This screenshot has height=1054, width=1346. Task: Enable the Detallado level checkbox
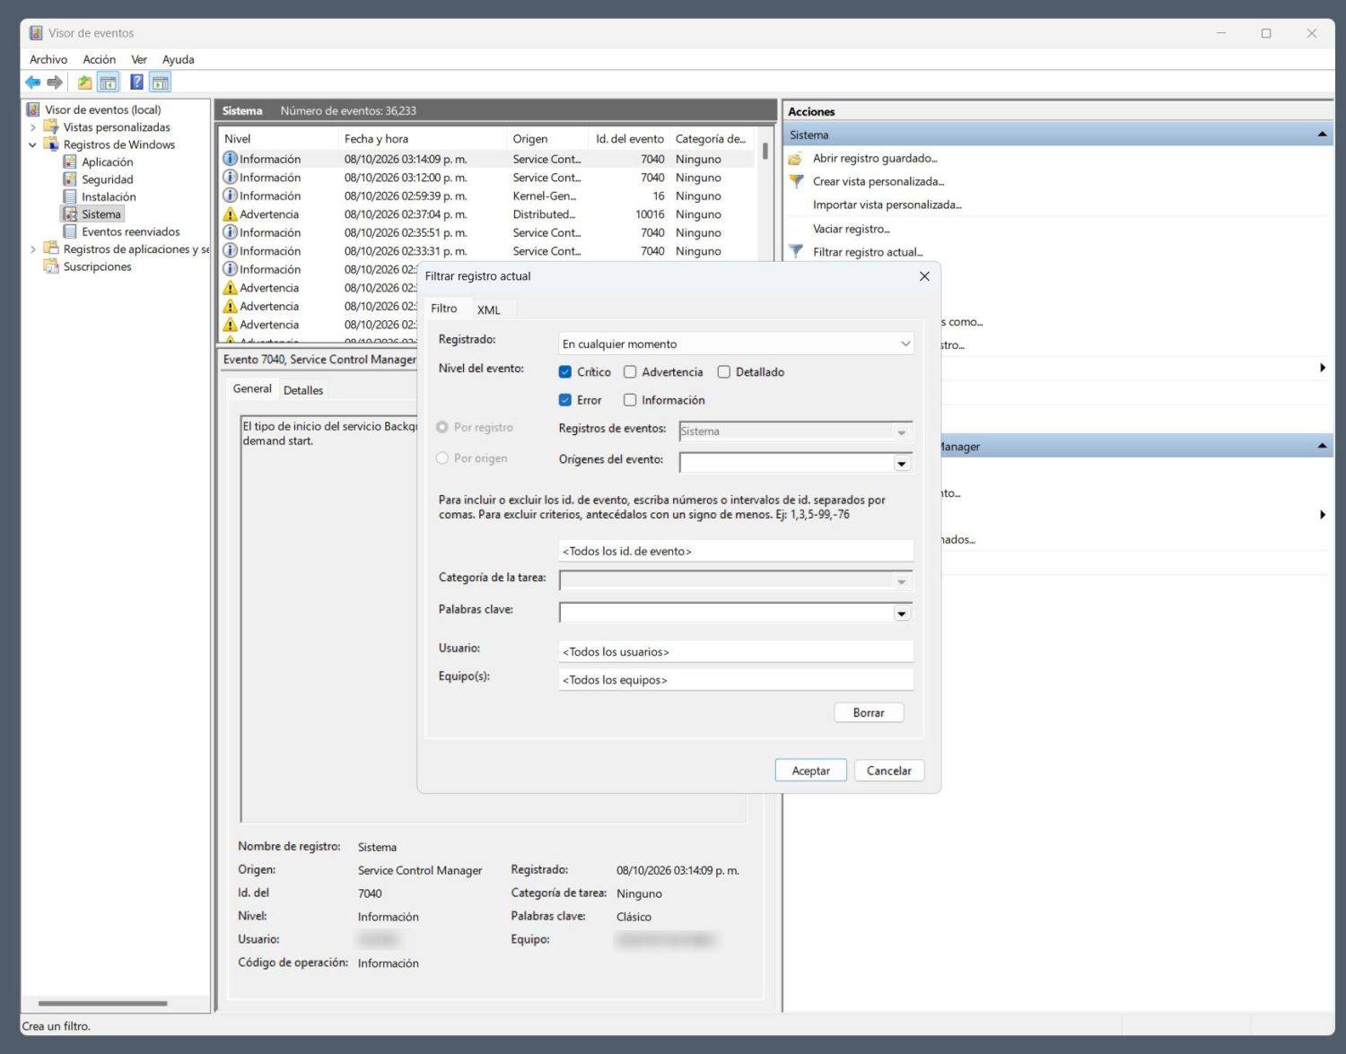click(x=724, y=372)
